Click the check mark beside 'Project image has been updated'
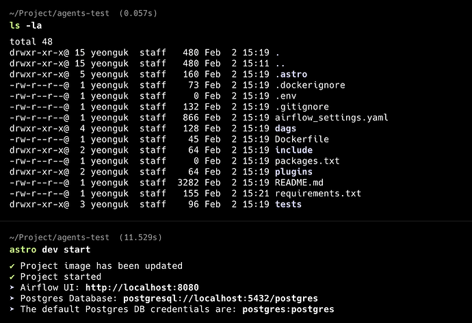 point(12,266)
